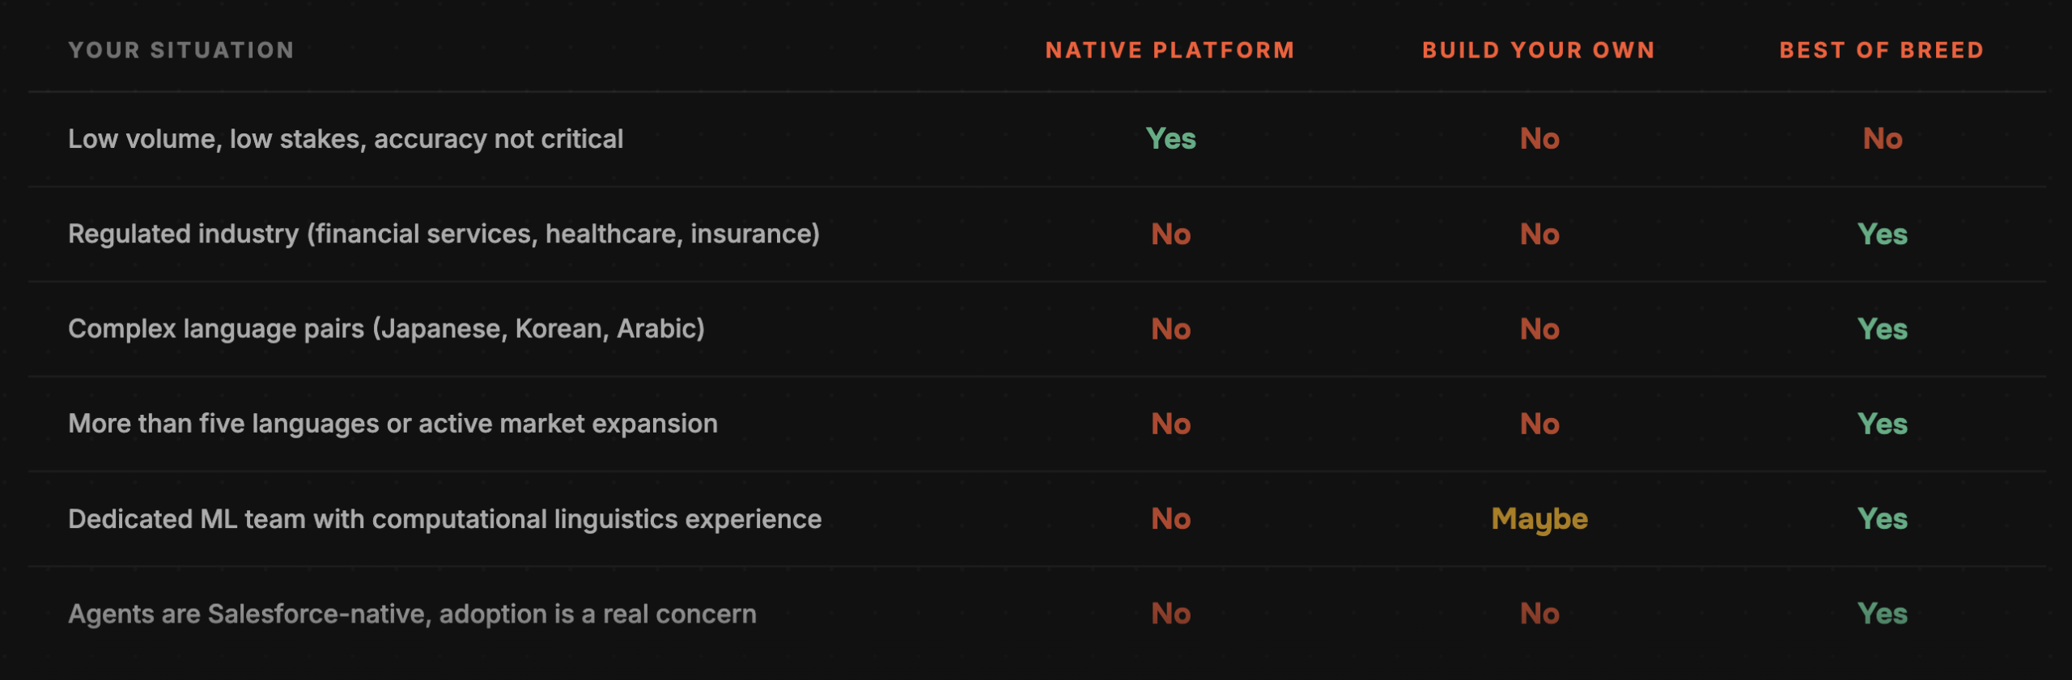The width and height of the screenshot is (2072, 680).
Task: Click the Best of Breed column header
Action: click(1882, 50)
